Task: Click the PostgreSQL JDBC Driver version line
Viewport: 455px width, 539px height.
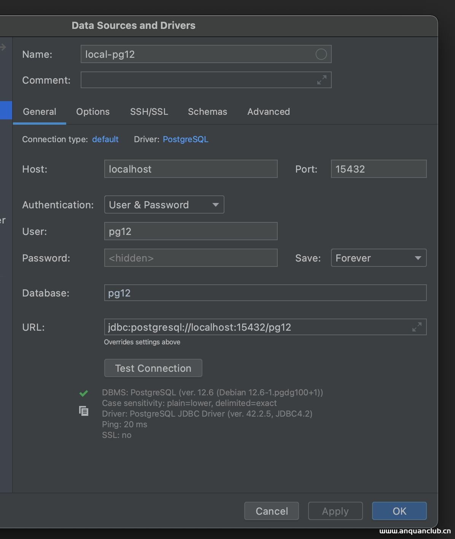Action: point(207,414)
